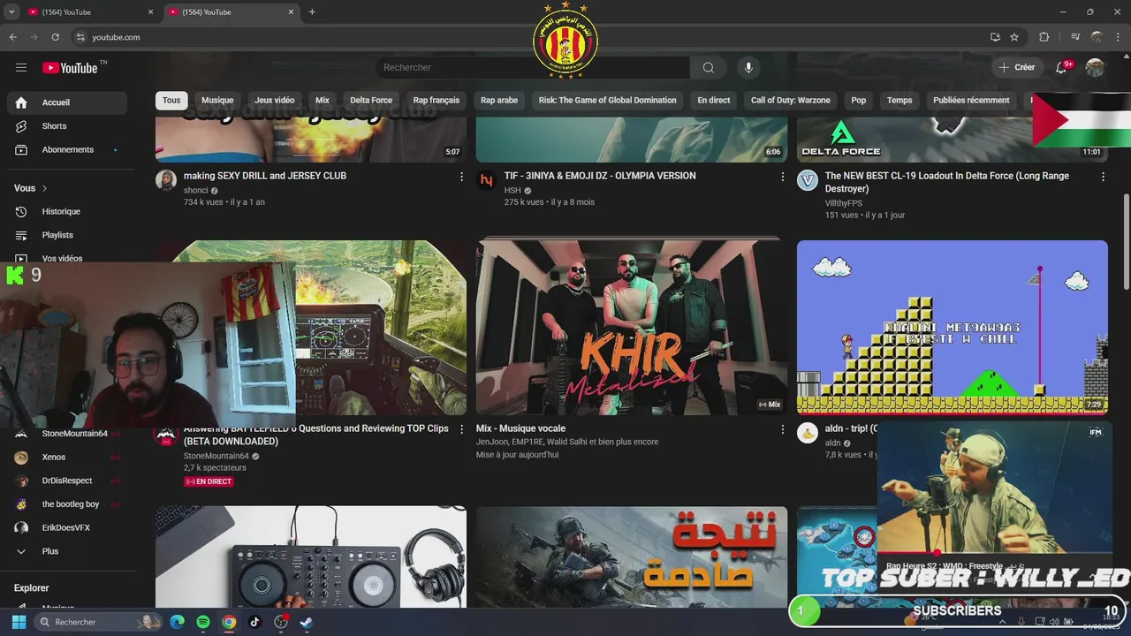Open options menu for making SEXY DRILL video
1131x636 pixels.
click(461, 177)
